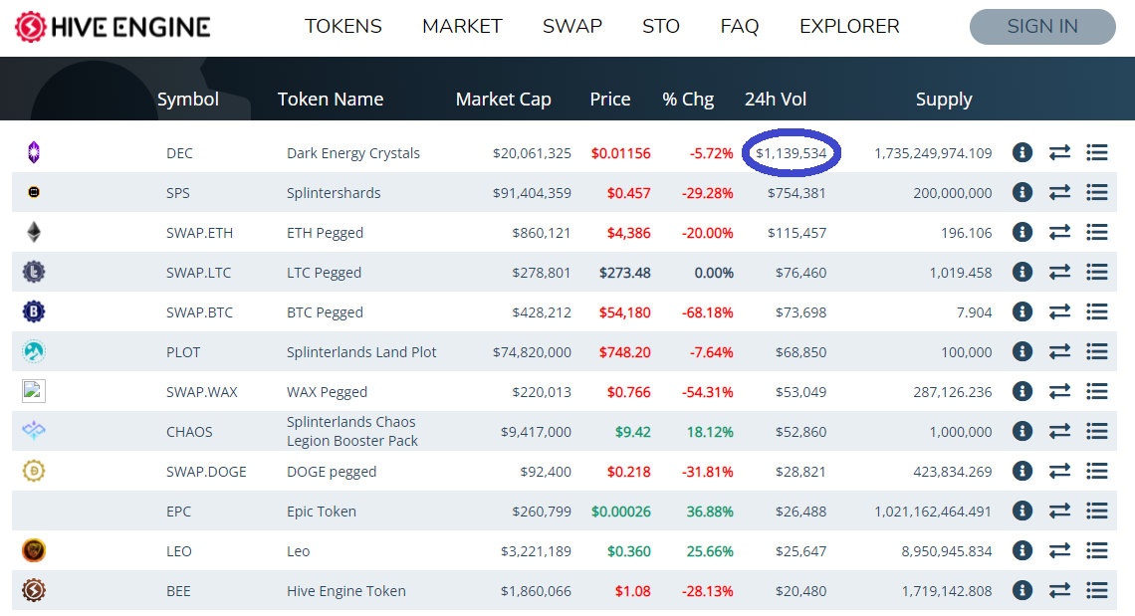Click the PLOT token logo
Screen dimensions: 1135x616
pyautogui.click(x=33, y=352)
